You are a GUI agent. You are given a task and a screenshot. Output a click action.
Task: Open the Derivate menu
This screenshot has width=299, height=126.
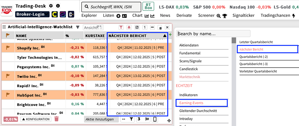(x=184, y=15)
